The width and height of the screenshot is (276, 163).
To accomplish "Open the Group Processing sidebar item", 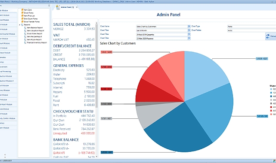I will tap(8, 72).
